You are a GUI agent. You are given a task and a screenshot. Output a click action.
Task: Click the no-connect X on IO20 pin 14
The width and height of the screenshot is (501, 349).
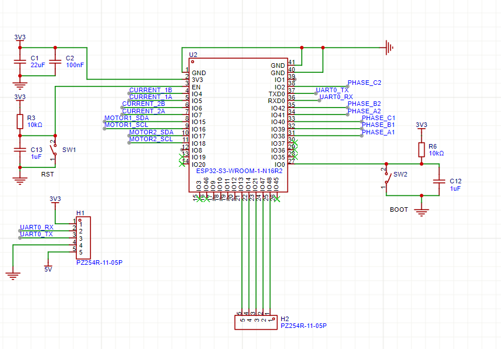pyautogui.click(x=182, y=164)
